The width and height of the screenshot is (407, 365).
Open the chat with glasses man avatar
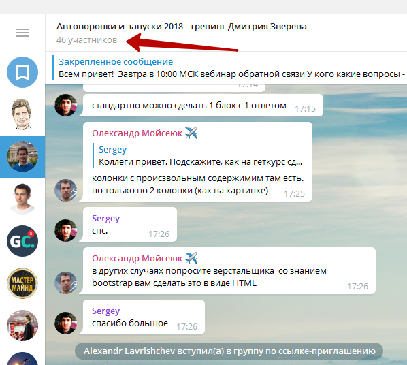coord(22,199)
